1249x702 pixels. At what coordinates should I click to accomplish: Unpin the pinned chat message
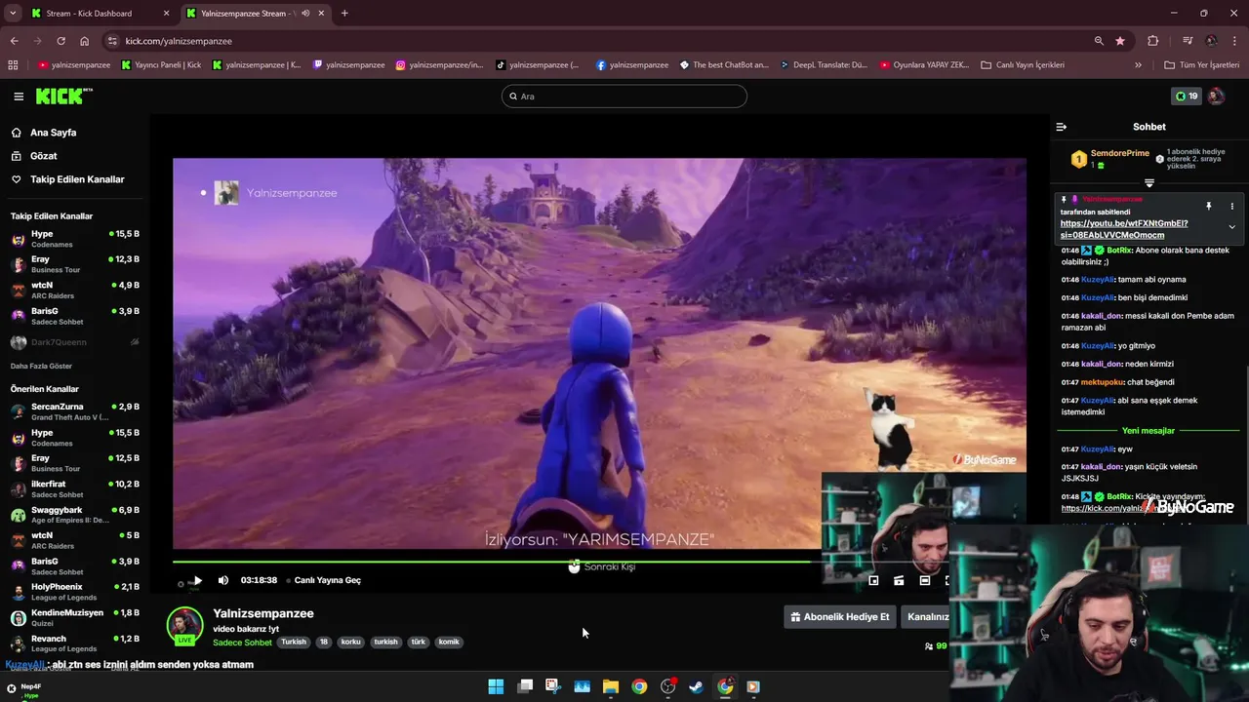[1208, 207]
